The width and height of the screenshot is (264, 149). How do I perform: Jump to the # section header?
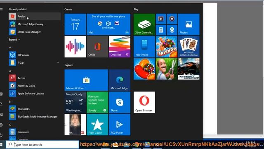tap(10, 48)
